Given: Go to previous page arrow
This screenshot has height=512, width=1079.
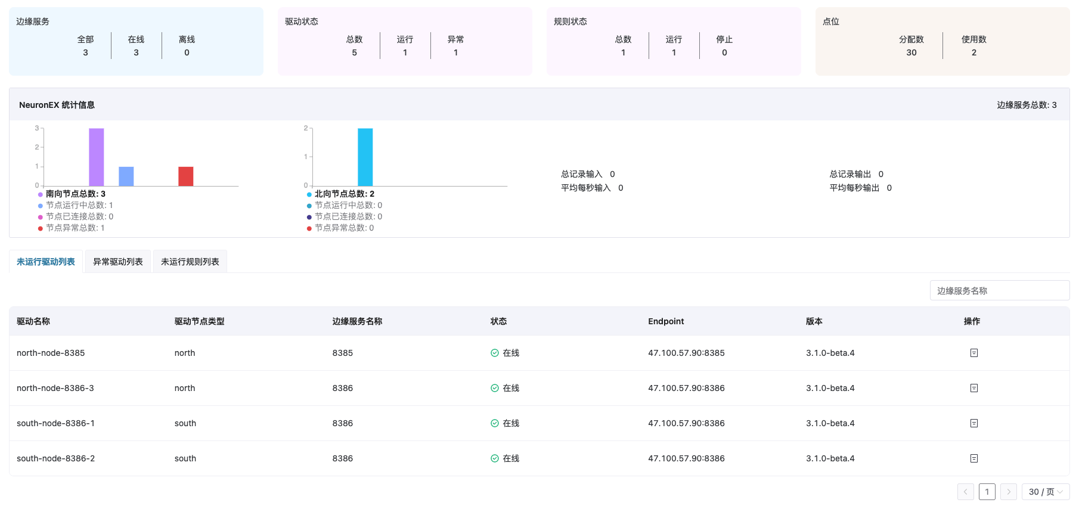Looking at the screenshot, I should [x=965, y=492].
